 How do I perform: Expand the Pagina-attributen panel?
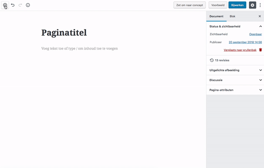pos(235,90)
